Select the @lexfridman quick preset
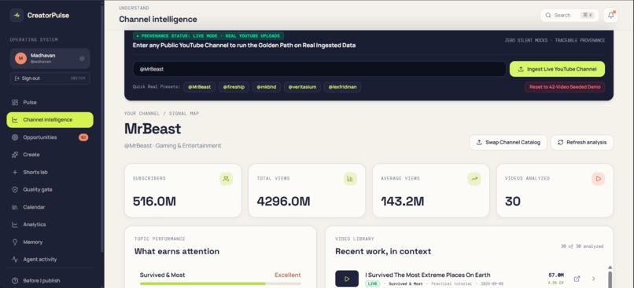 point(342,87)
